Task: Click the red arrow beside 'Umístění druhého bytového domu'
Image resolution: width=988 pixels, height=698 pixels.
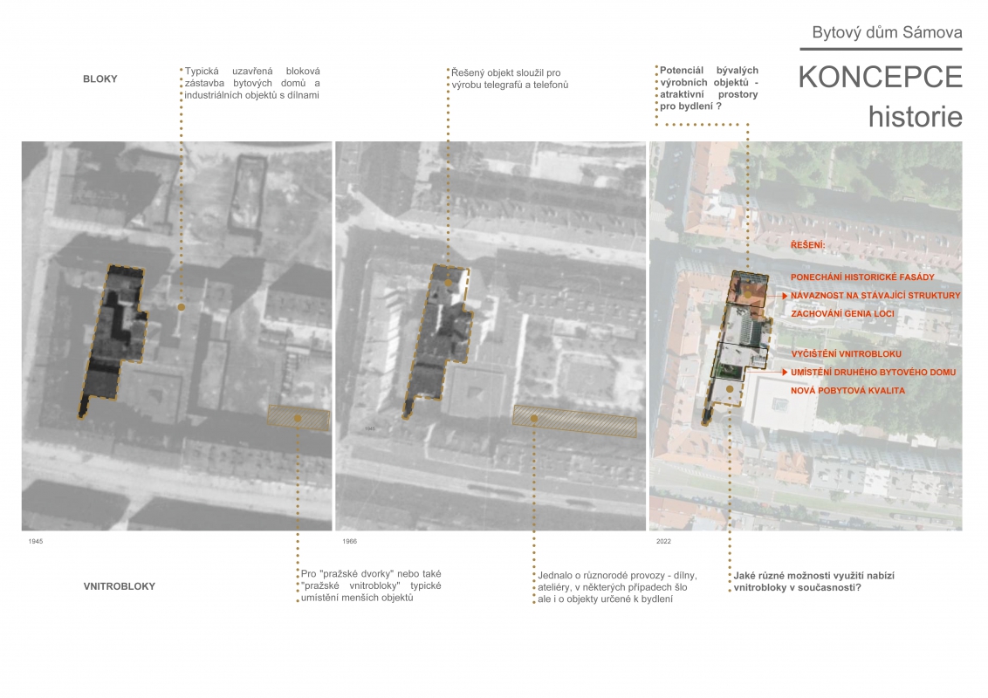Action: 784,372
